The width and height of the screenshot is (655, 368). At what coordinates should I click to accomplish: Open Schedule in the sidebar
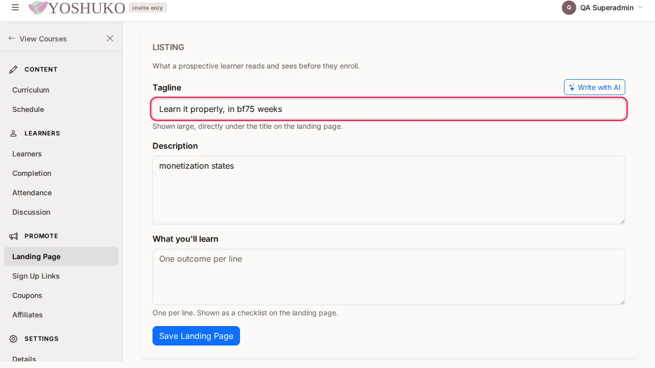tap(28, 109)
